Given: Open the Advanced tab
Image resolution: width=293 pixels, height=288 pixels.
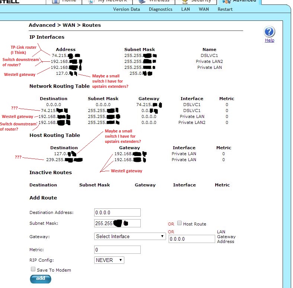Looking at the screenshot, I should tap(239, 2).
